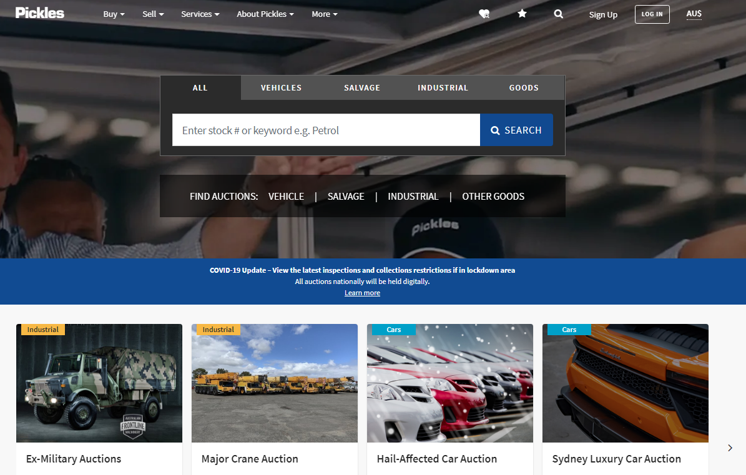
Task: Click the blue SEARCH button
Action: (516, 130)
